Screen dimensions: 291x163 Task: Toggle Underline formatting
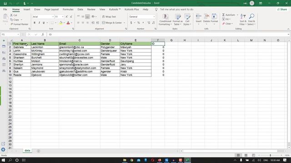tap(44, 23)
